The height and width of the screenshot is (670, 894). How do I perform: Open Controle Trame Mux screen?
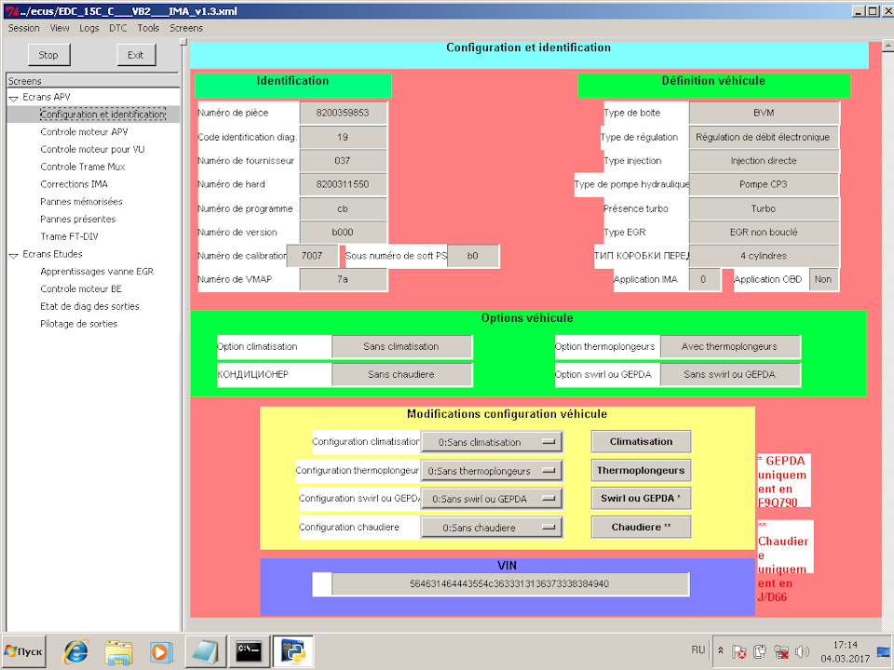click(x=83, y=167)
